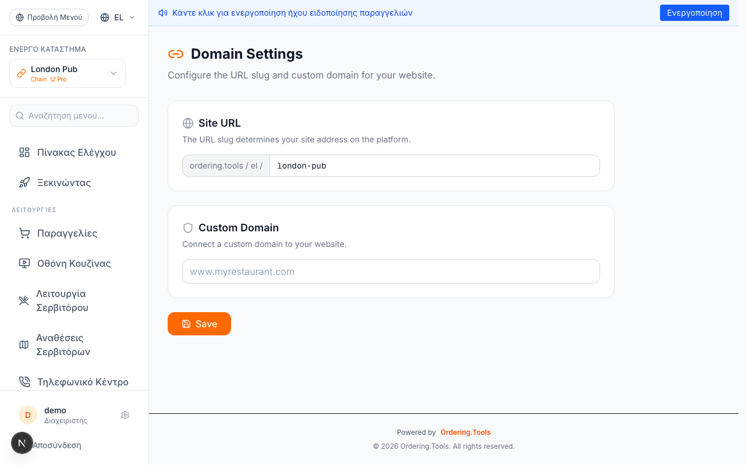This screenshot has width=745, height=465.
Task: Open the London Pub store selector
Action: point(68,73)
